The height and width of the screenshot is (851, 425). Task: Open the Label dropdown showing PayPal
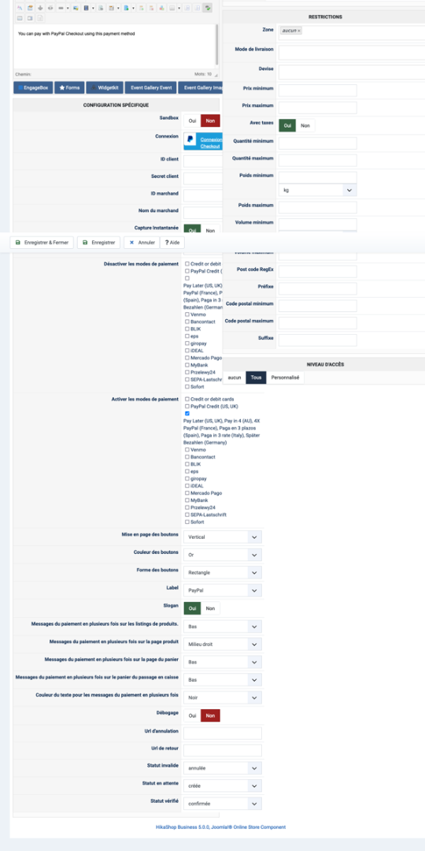[222, 590]
